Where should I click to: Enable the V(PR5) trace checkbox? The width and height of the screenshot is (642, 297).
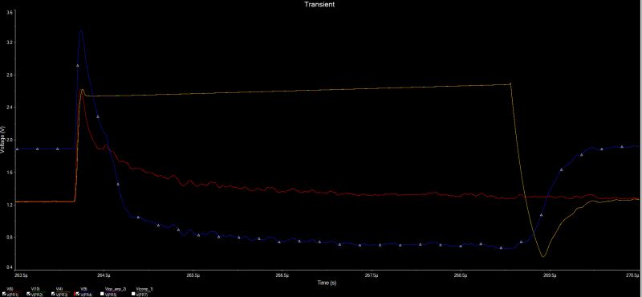[102, 294]
